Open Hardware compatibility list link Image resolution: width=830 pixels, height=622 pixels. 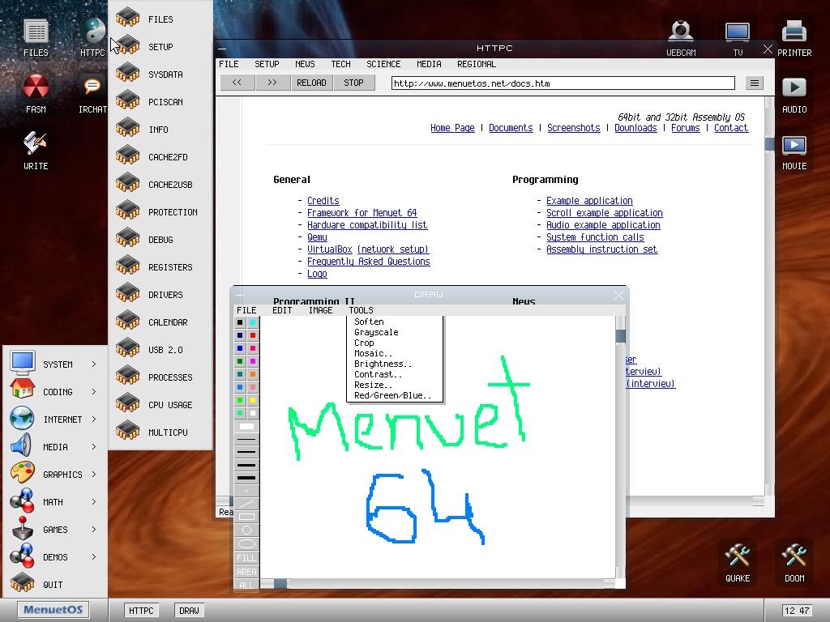point(367,225)
